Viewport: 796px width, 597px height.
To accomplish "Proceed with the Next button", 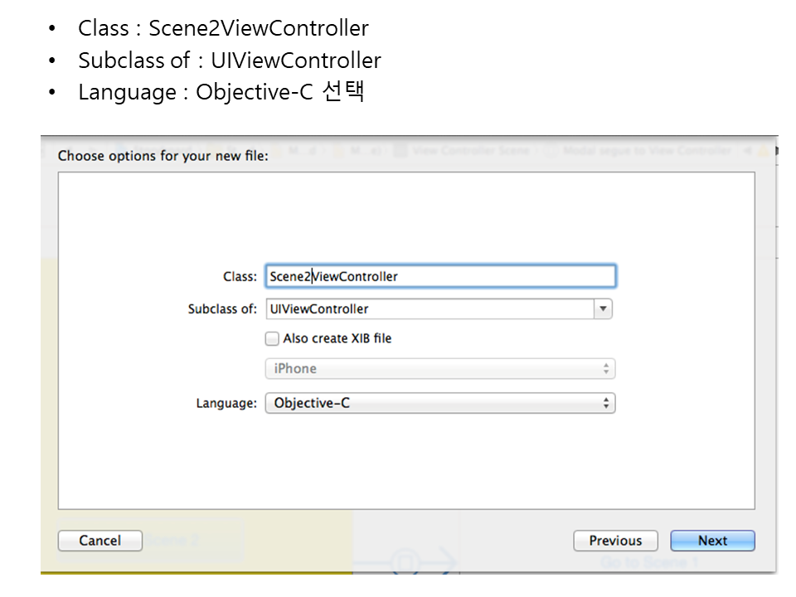I will click(712, 541).
